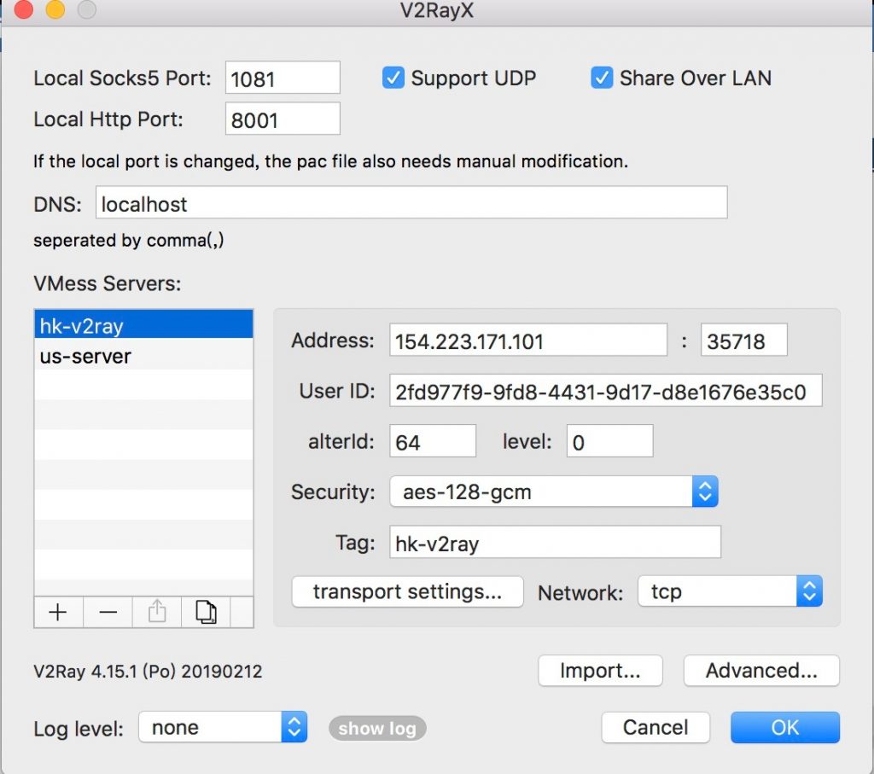Confirm with the OK button
This screenshot has height=774, width=874.
coord(785,727)
